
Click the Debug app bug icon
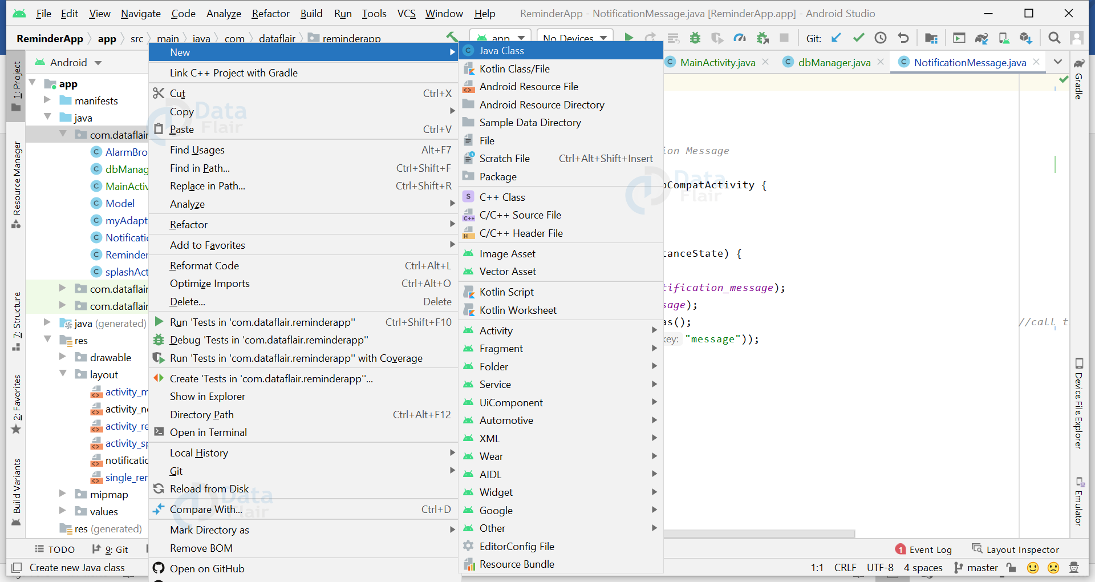695,38
